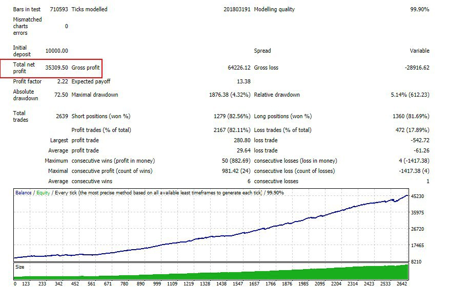Click consecutive wins value 50 (882.69)
Image resolution: width=468 pixels, height=287 pixels.
236,161
